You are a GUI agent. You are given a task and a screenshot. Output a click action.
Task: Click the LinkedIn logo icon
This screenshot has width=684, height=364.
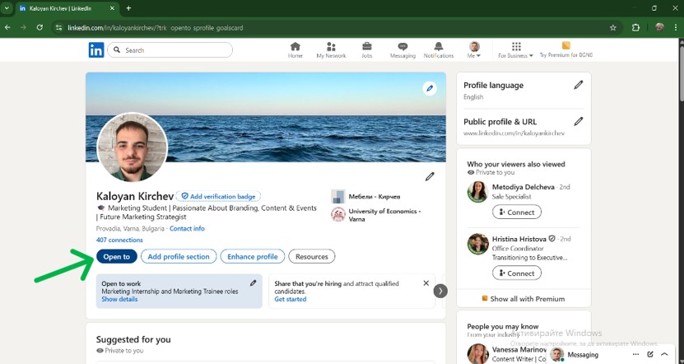[96, 50]
